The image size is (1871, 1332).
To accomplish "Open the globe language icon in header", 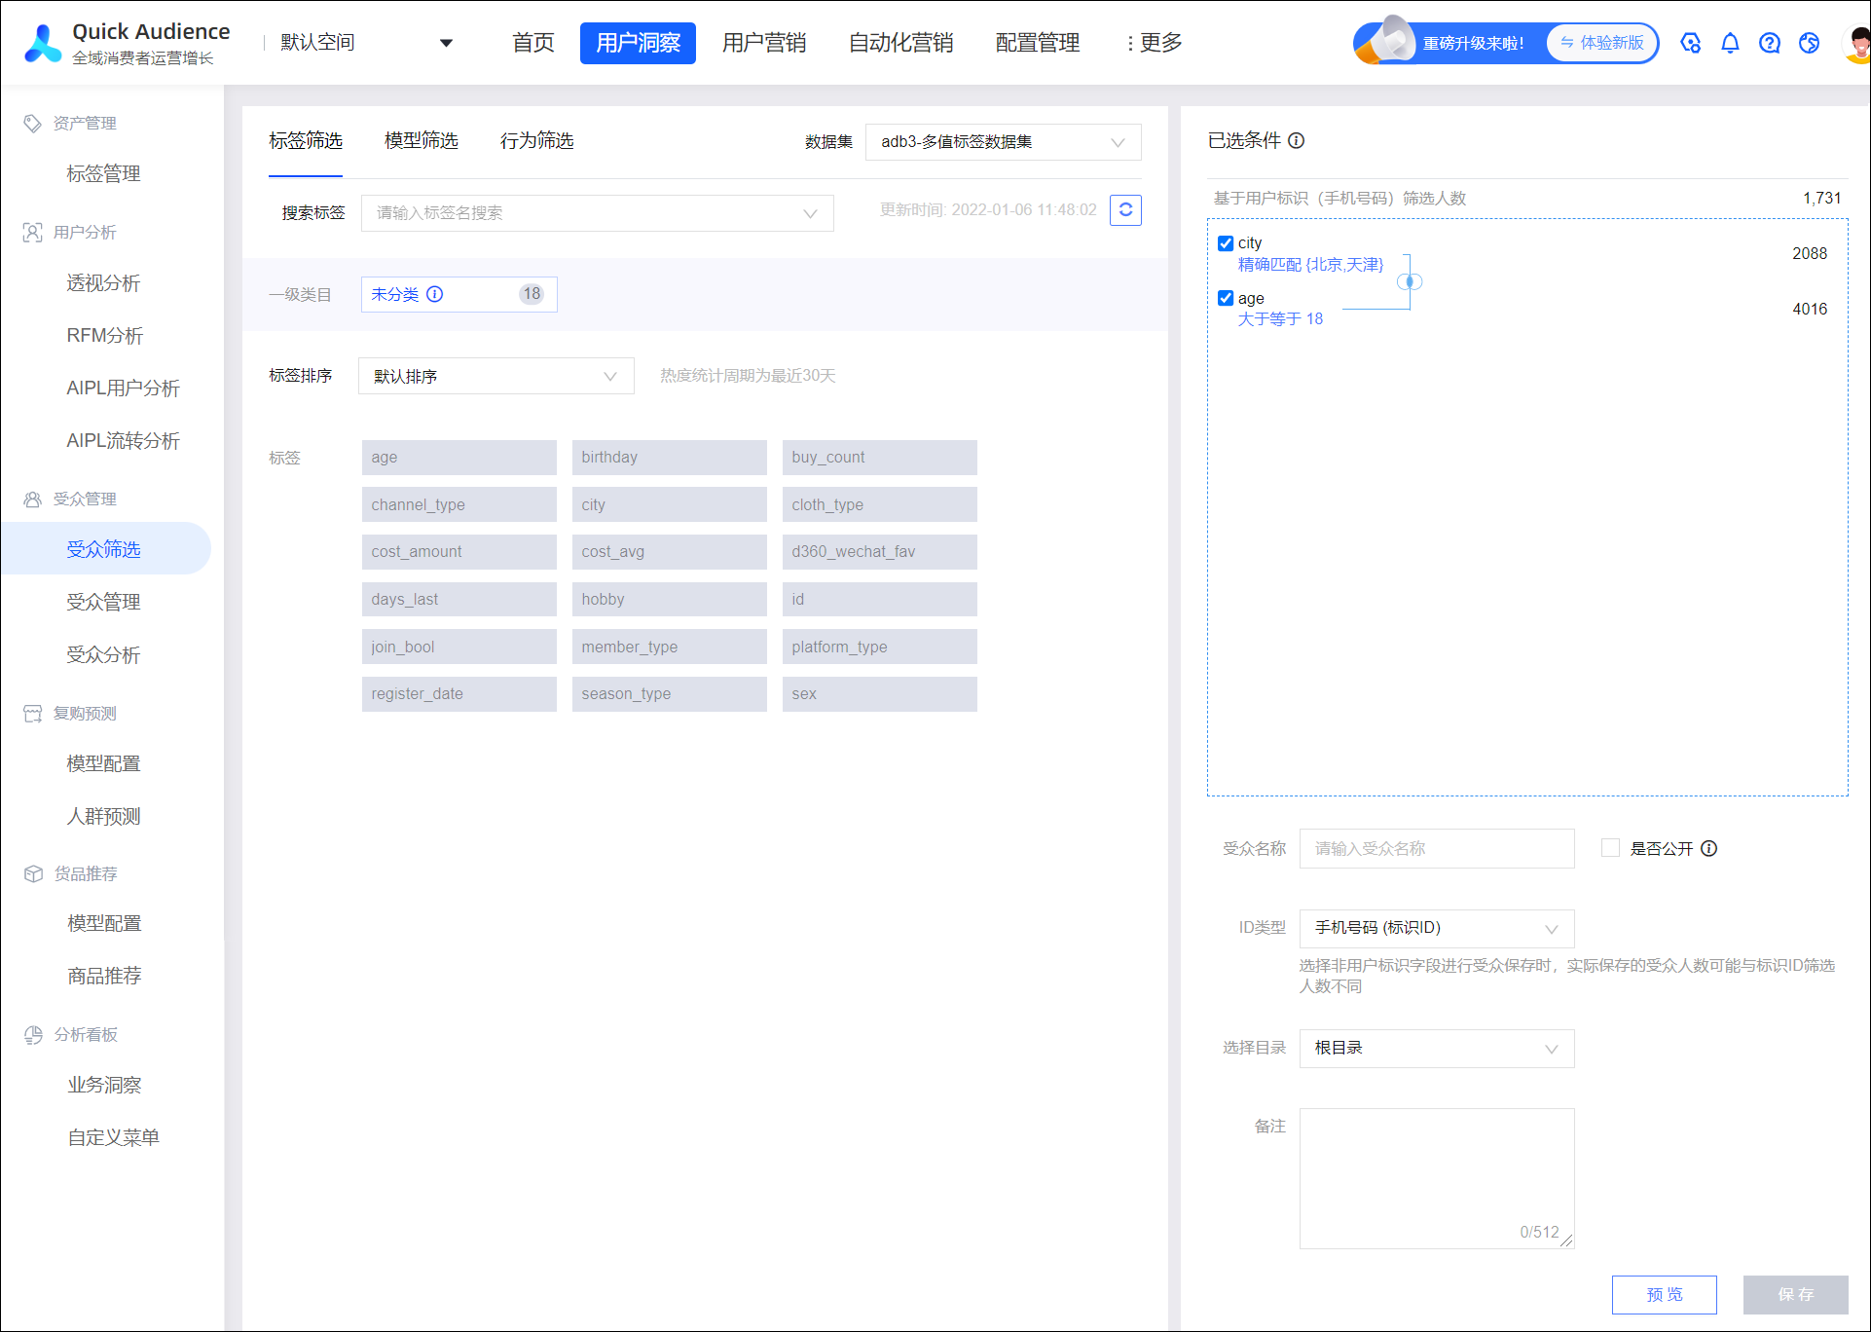I will click(x=1810, y=43).
